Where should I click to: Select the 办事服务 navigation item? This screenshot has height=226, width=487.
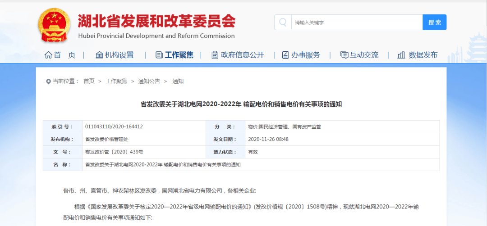(x=305, y=55)
